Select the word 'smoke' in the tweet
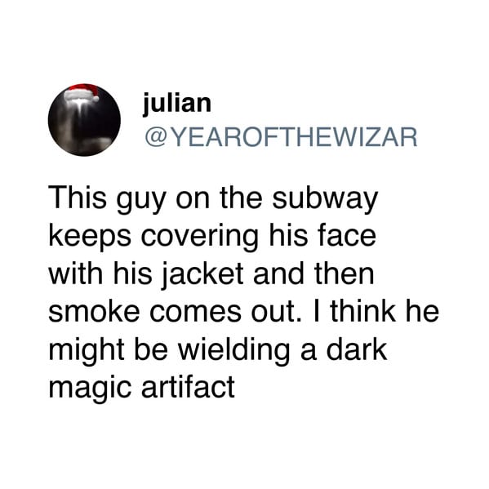The height and width of the screenshot is (489, 489). pyautogui.click(x=94, y=312)
